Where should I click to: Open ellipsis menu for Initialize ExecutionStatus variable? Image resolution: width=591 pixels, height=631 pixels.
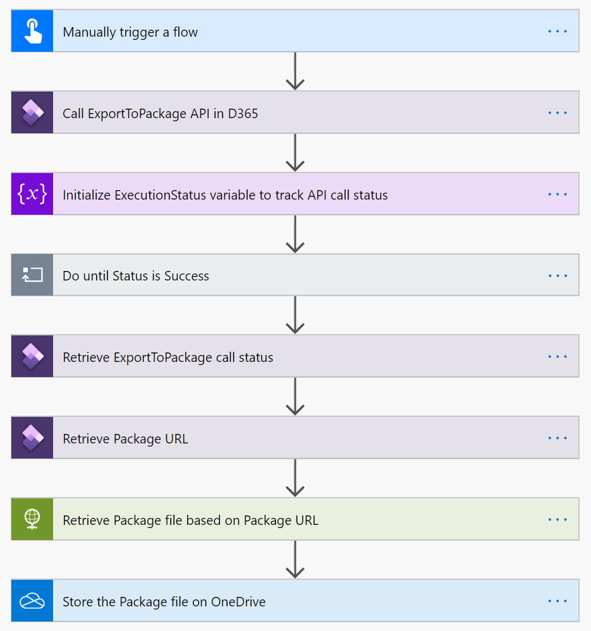pyautogui.click(x=557, y=194)
